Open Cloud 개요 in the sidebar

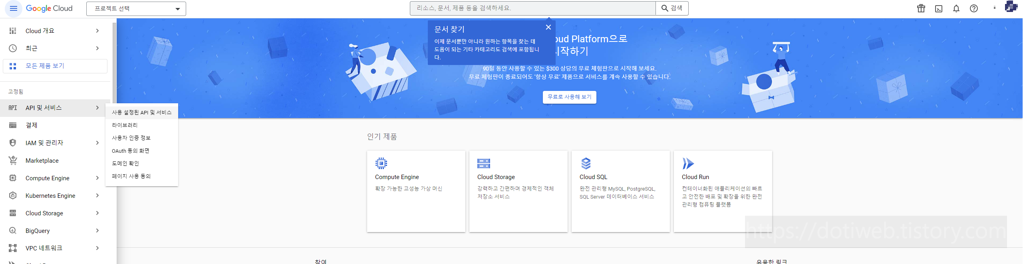(x=55, y=31)
